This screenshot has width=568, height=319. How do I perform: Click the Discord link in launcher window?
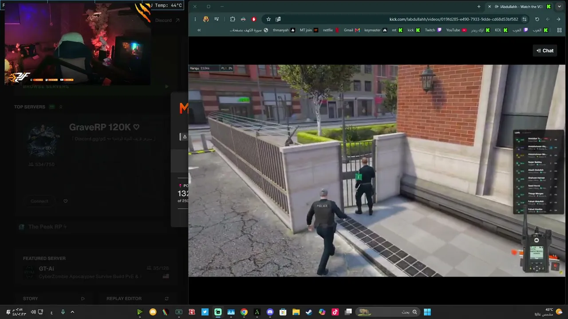(x=167, y=20)
